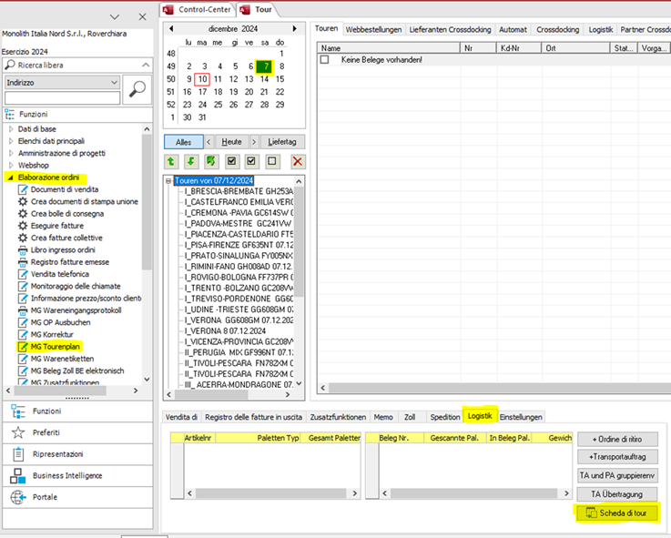Viewport: 671px width, 538px height.
Task: Click the Heute button
Action: pos(231,142)
